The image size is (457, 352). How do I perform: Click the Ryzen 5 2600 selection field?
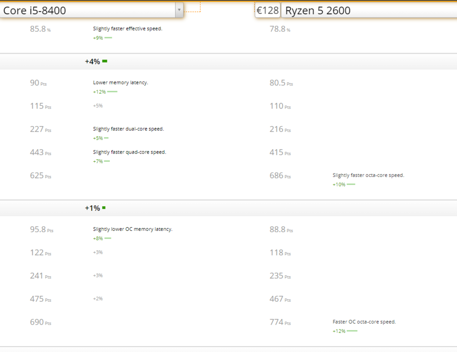pos(369,10)
